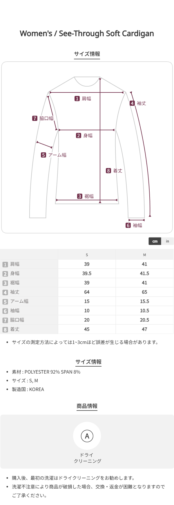Screen dimensions: 174x505
Task: Click the 袖丈 row label in table
Action: 15,292
